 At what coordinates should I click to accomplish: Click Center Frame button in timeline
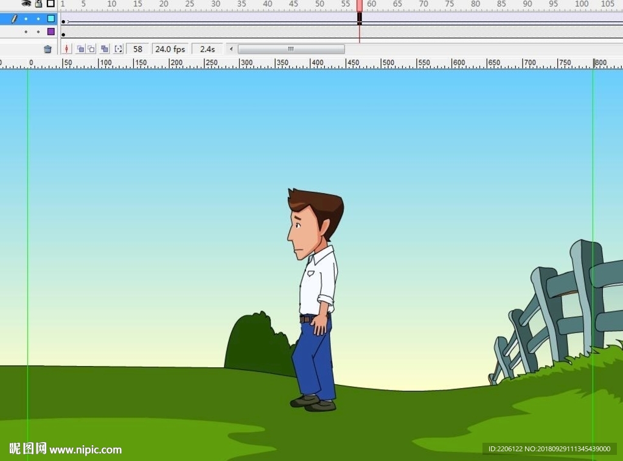67,49
